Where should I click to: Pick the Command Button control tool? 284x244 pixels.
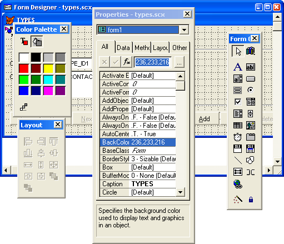(251, 79)
